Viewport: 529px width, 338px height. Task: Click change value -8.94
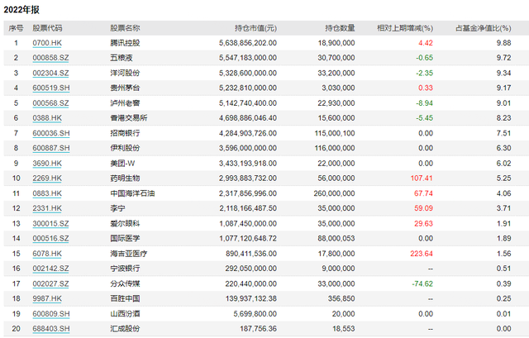click(424, 102)
